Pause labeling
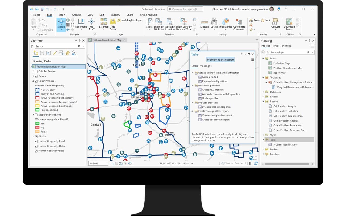346x216 pixels. tap(254, 20)
